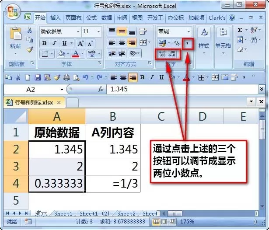Click the Save floppy icon in quick toolbar

(x=38, y=77)
